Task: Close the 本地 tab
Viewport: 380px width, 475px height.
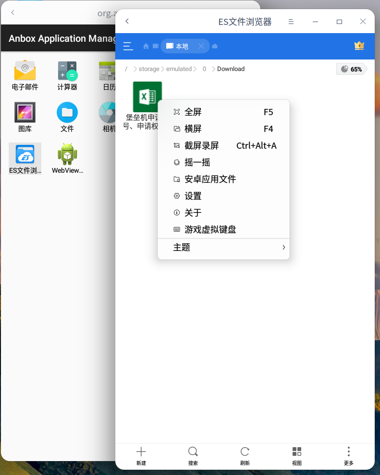Action: [201, 46]
